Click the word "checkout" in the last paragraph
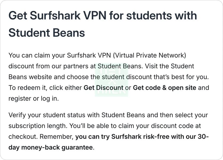Screen dimensions: 223x160 pyautogui.click(x=23, y=137)
